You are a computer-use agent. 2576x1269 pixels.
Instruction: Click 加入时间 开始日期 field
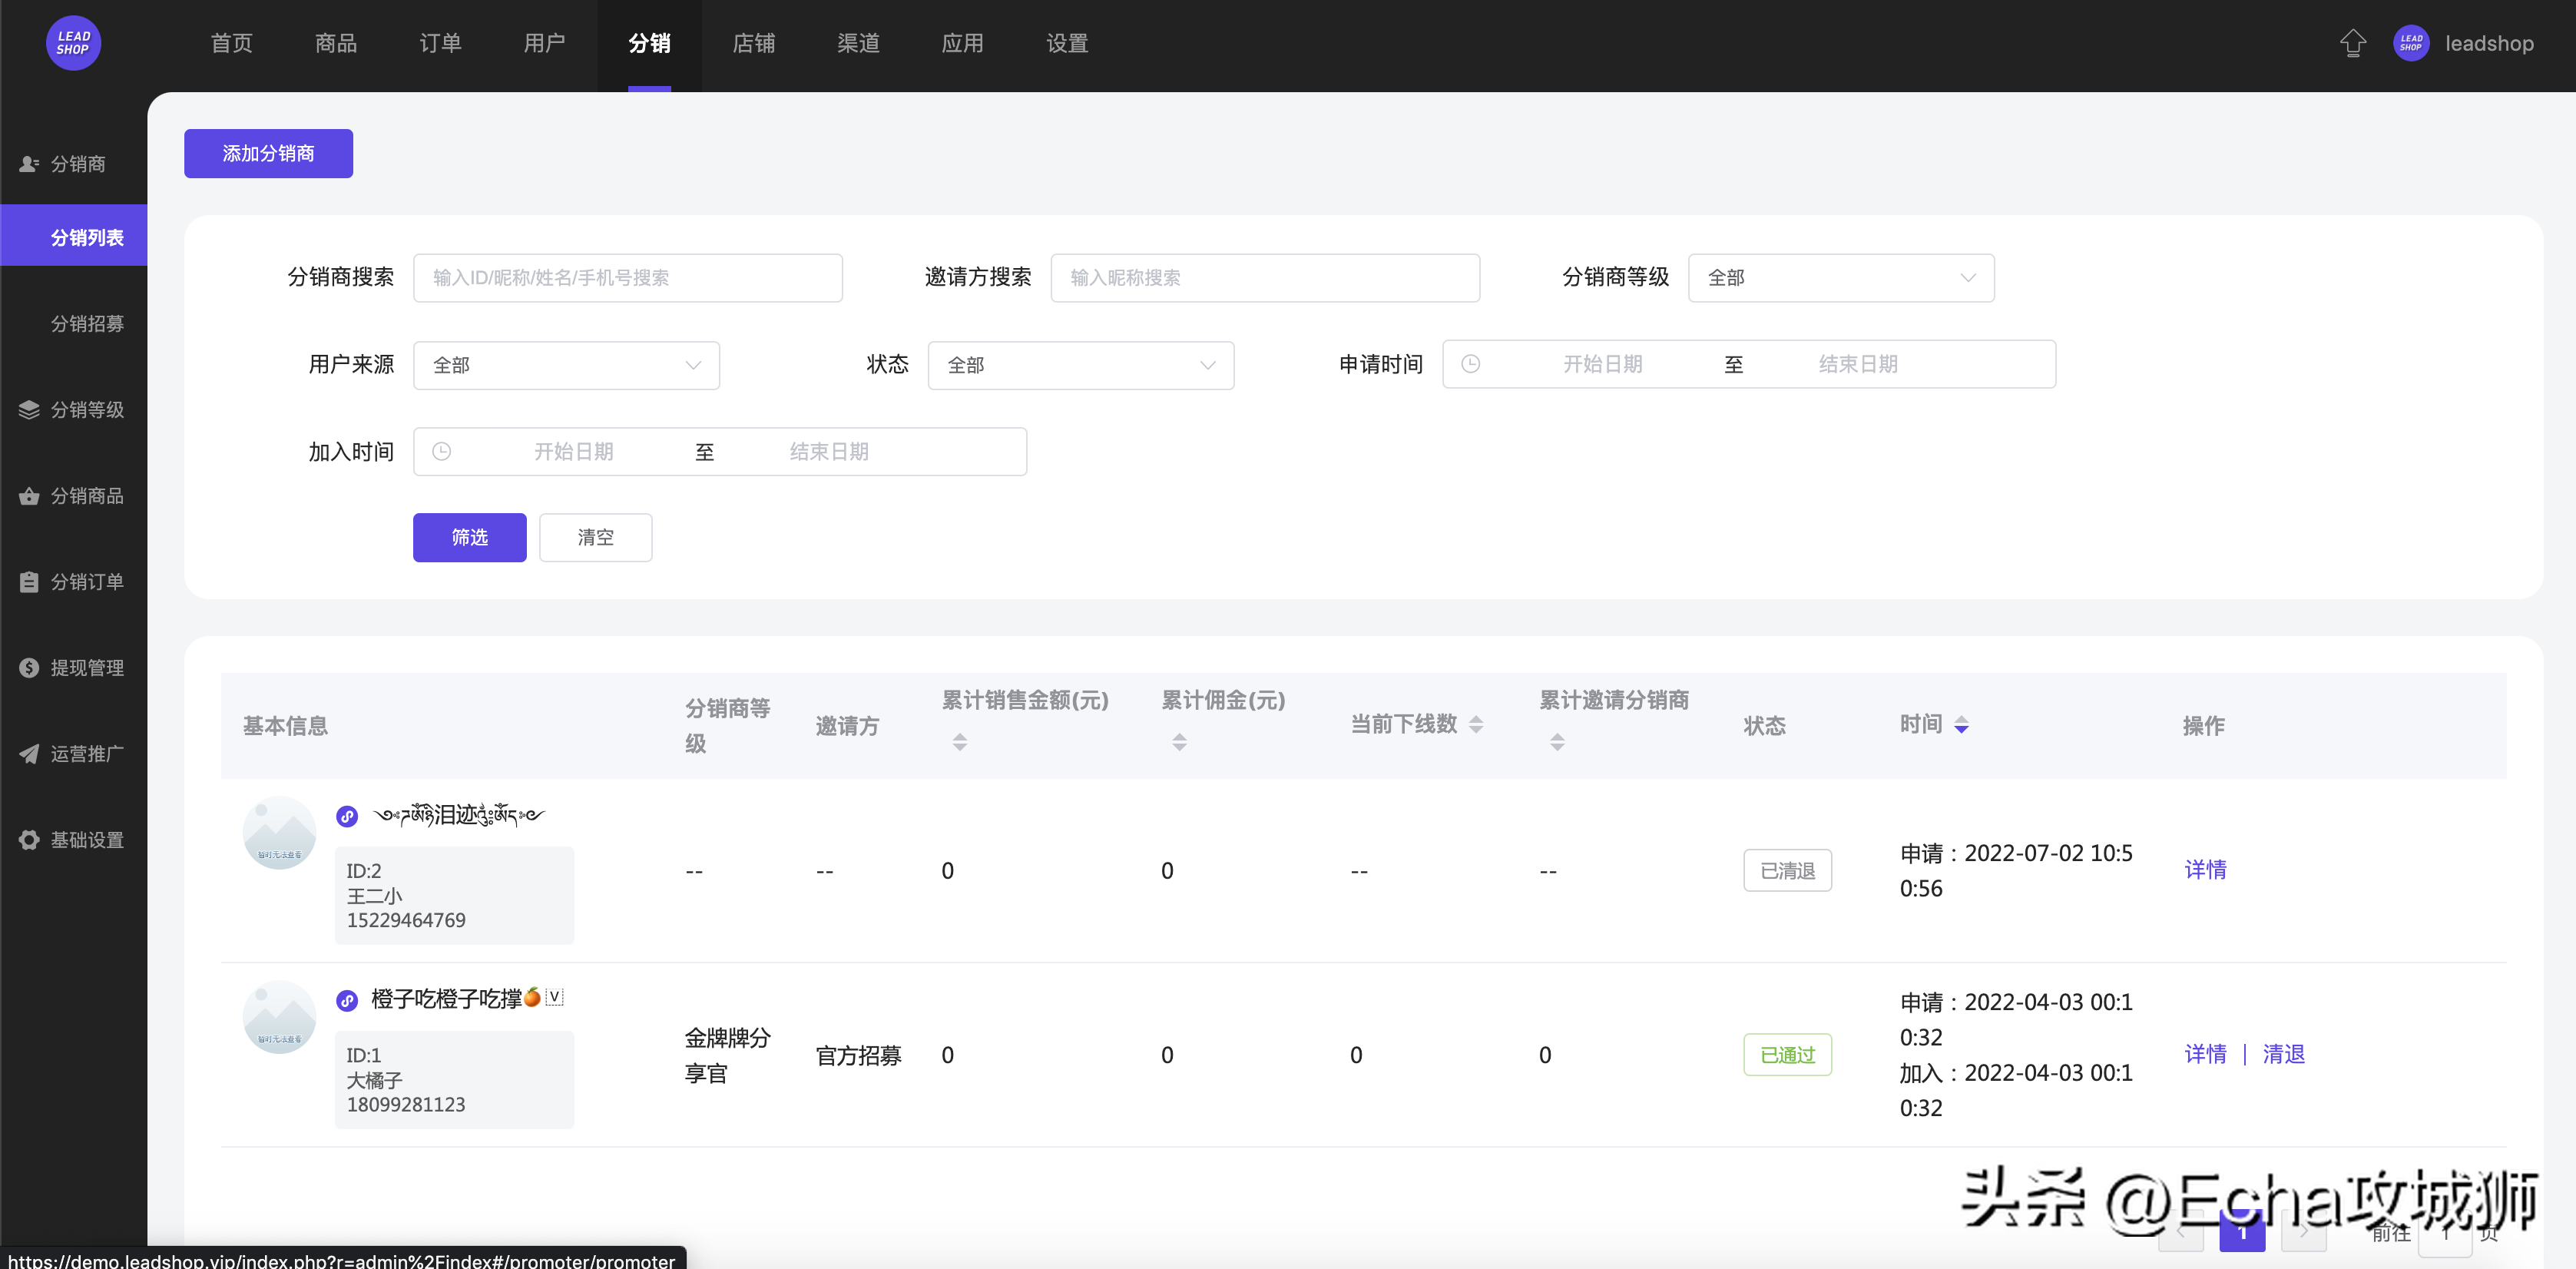[x=574, y=451]
